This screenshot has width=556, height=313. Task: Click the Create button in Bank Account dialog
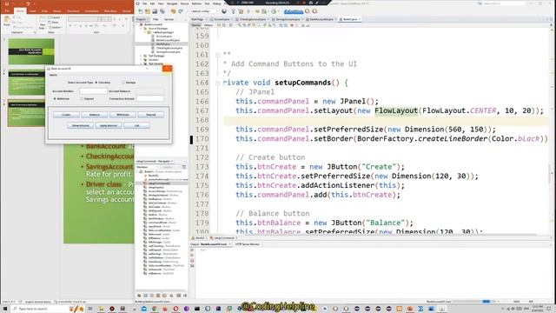click(x=66, y=115)
